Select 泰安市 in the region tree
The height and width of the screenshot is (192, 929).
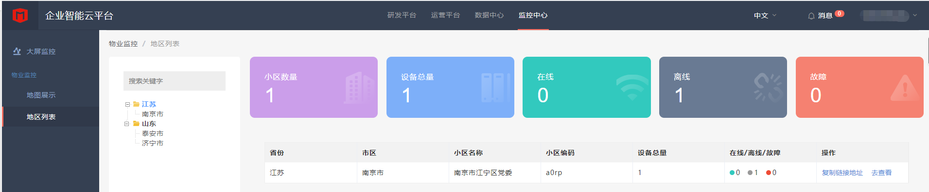(x=153, y=133)
